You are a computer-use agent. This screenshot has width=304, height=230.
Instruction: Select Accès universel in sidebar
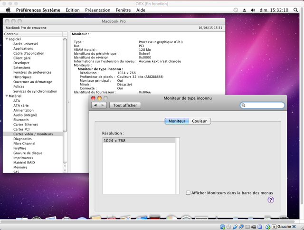[26, 44]
